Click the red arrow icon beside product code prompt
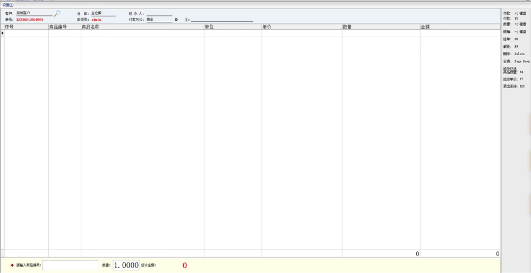 (x=13, y=265)
